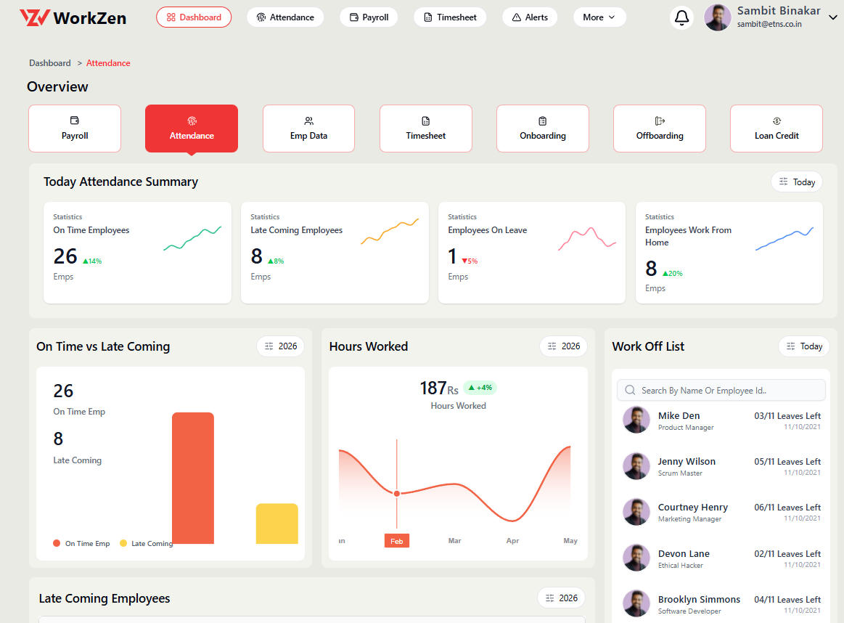
Task: Open Onboarding overview card
Action: tap(542, 129)
